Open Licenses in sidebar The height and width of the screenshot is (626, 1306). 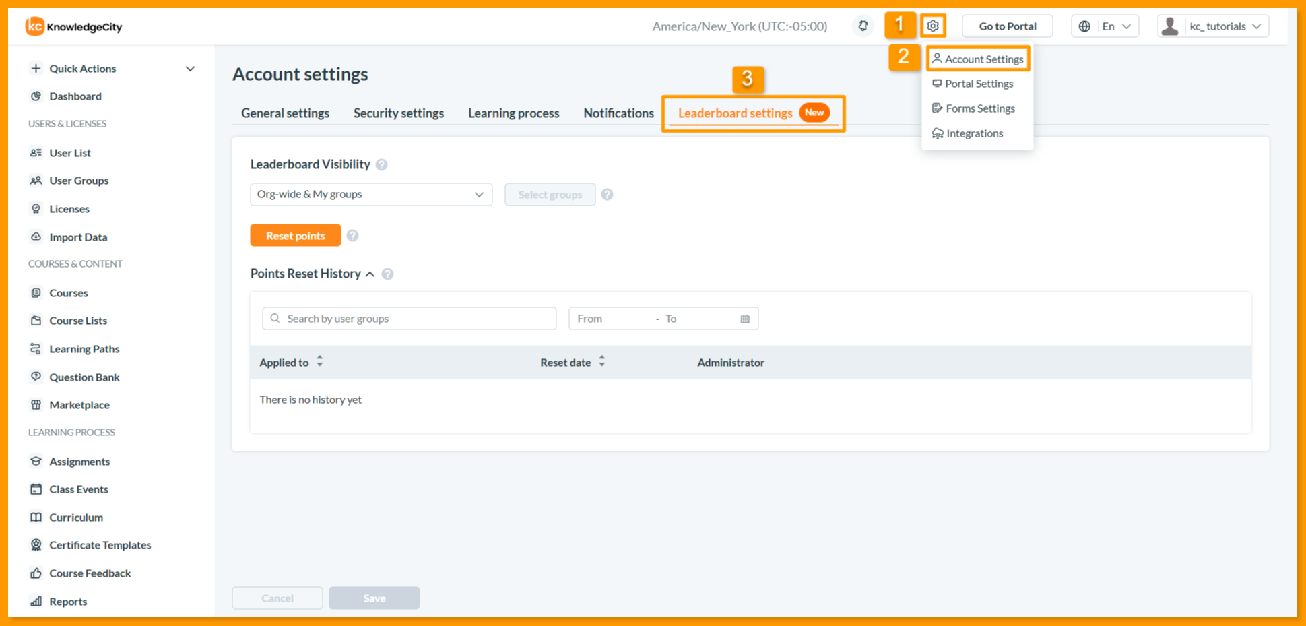coord(69,209)
